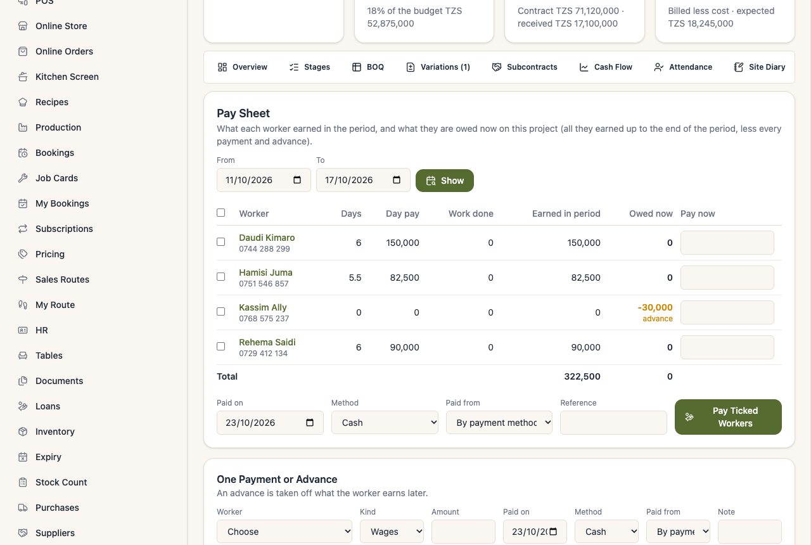Viewport: 811px width, 545px height.
Task: Tick Rehema Saidi's checkbox
Action: tap(220, 347)
